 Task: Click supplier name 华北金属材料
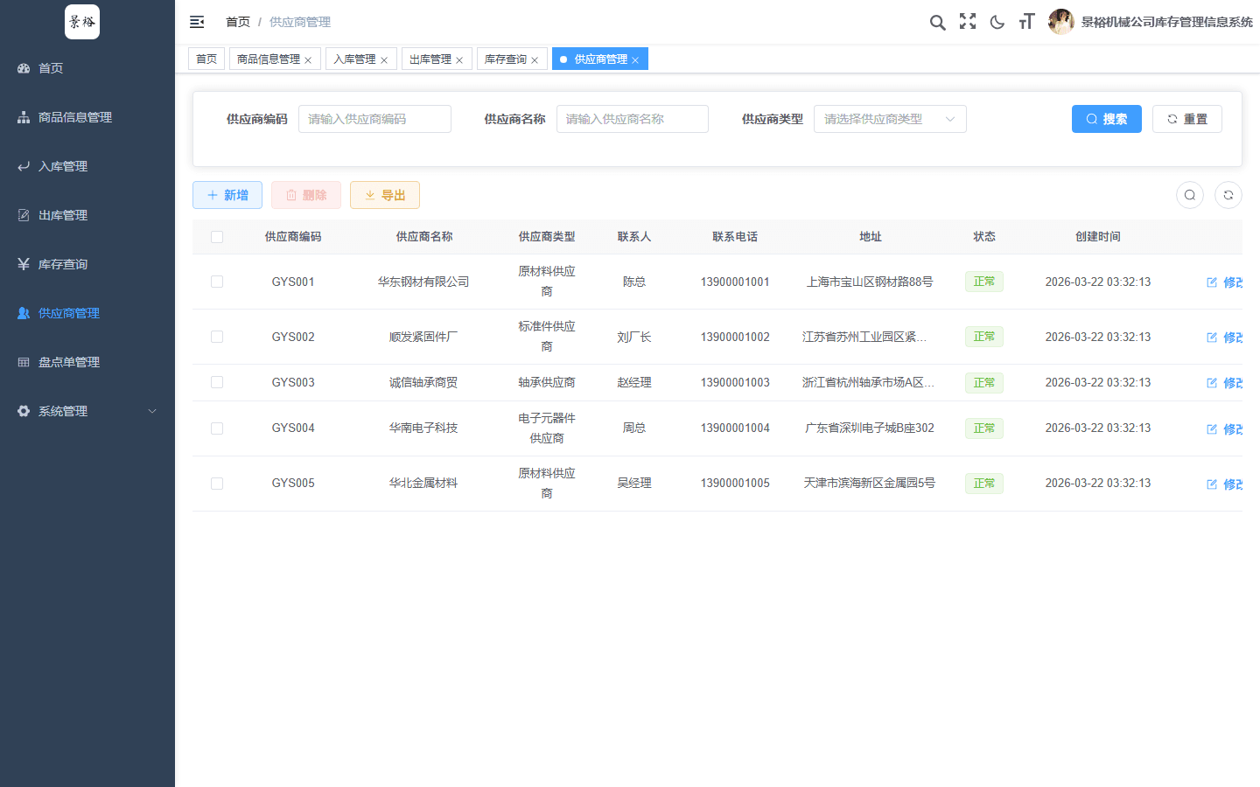coord(423,484)
